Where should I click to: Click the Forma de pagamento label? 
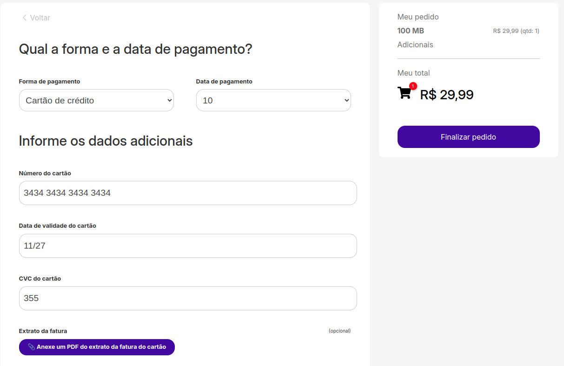pos(49,82)
